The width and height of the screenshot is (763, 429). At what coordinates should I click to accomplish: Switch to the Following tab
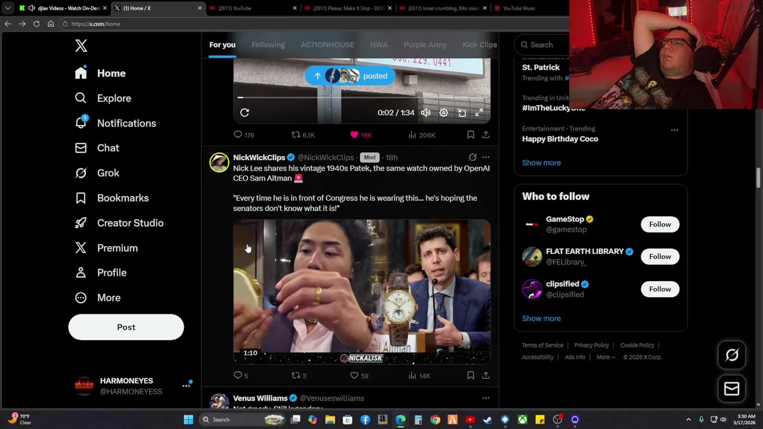coord(268,45)
